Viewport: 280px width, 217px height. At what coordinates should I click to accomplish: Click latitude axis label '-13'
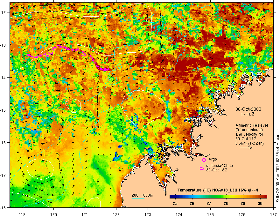(x=3, y=45)
